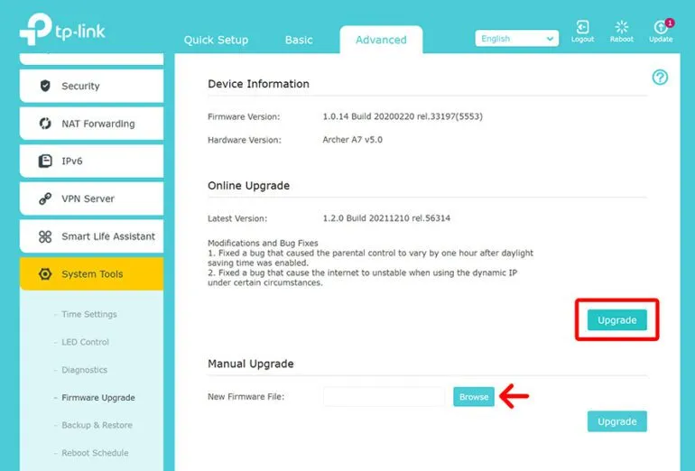Select Firmware Upgrade submenu
Viewport: 695px width, 471px height.
(98, 397)
